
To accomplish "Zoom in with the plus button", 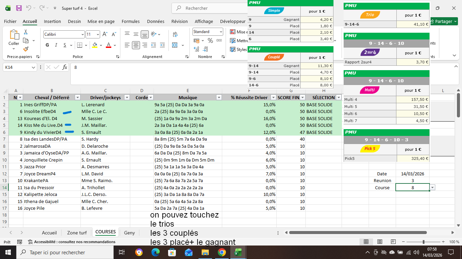I will pos(443,242).
